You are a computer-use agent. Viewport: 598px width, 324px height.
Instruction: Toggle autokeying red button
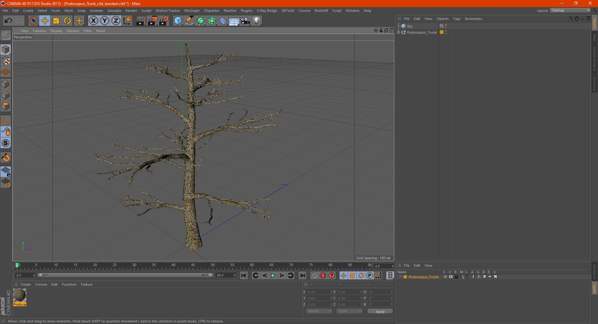[x=323, y=275]
